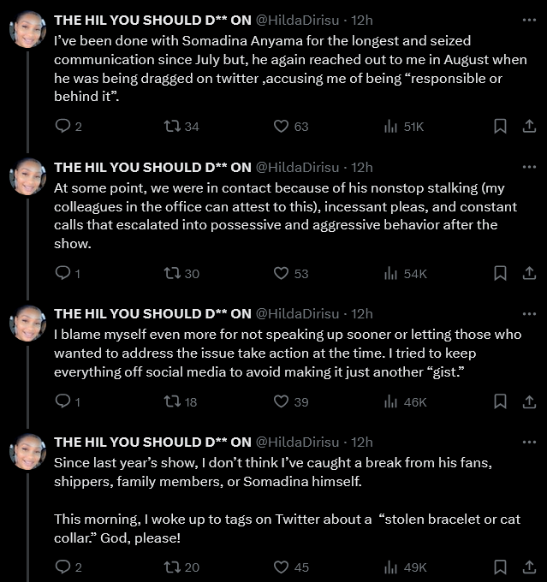The width and height of the screenshot is (547, 582).
Task: Bookmark the tweet mentioning "gist"
Action: coord(501,401)
